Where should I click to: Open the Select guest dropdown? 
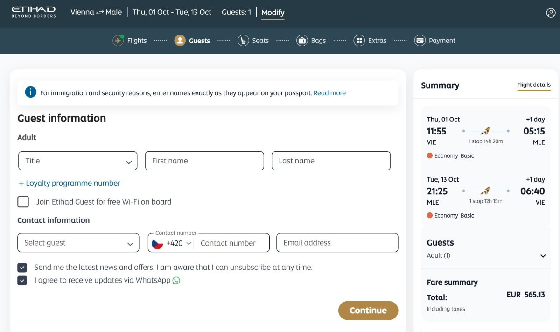(78, 243)
